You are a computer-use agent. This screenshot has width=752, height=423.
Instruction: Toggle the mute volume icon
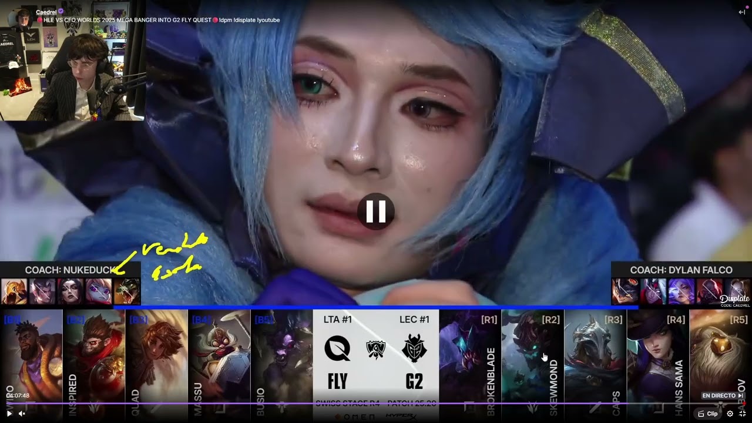(x=22, y=414)
